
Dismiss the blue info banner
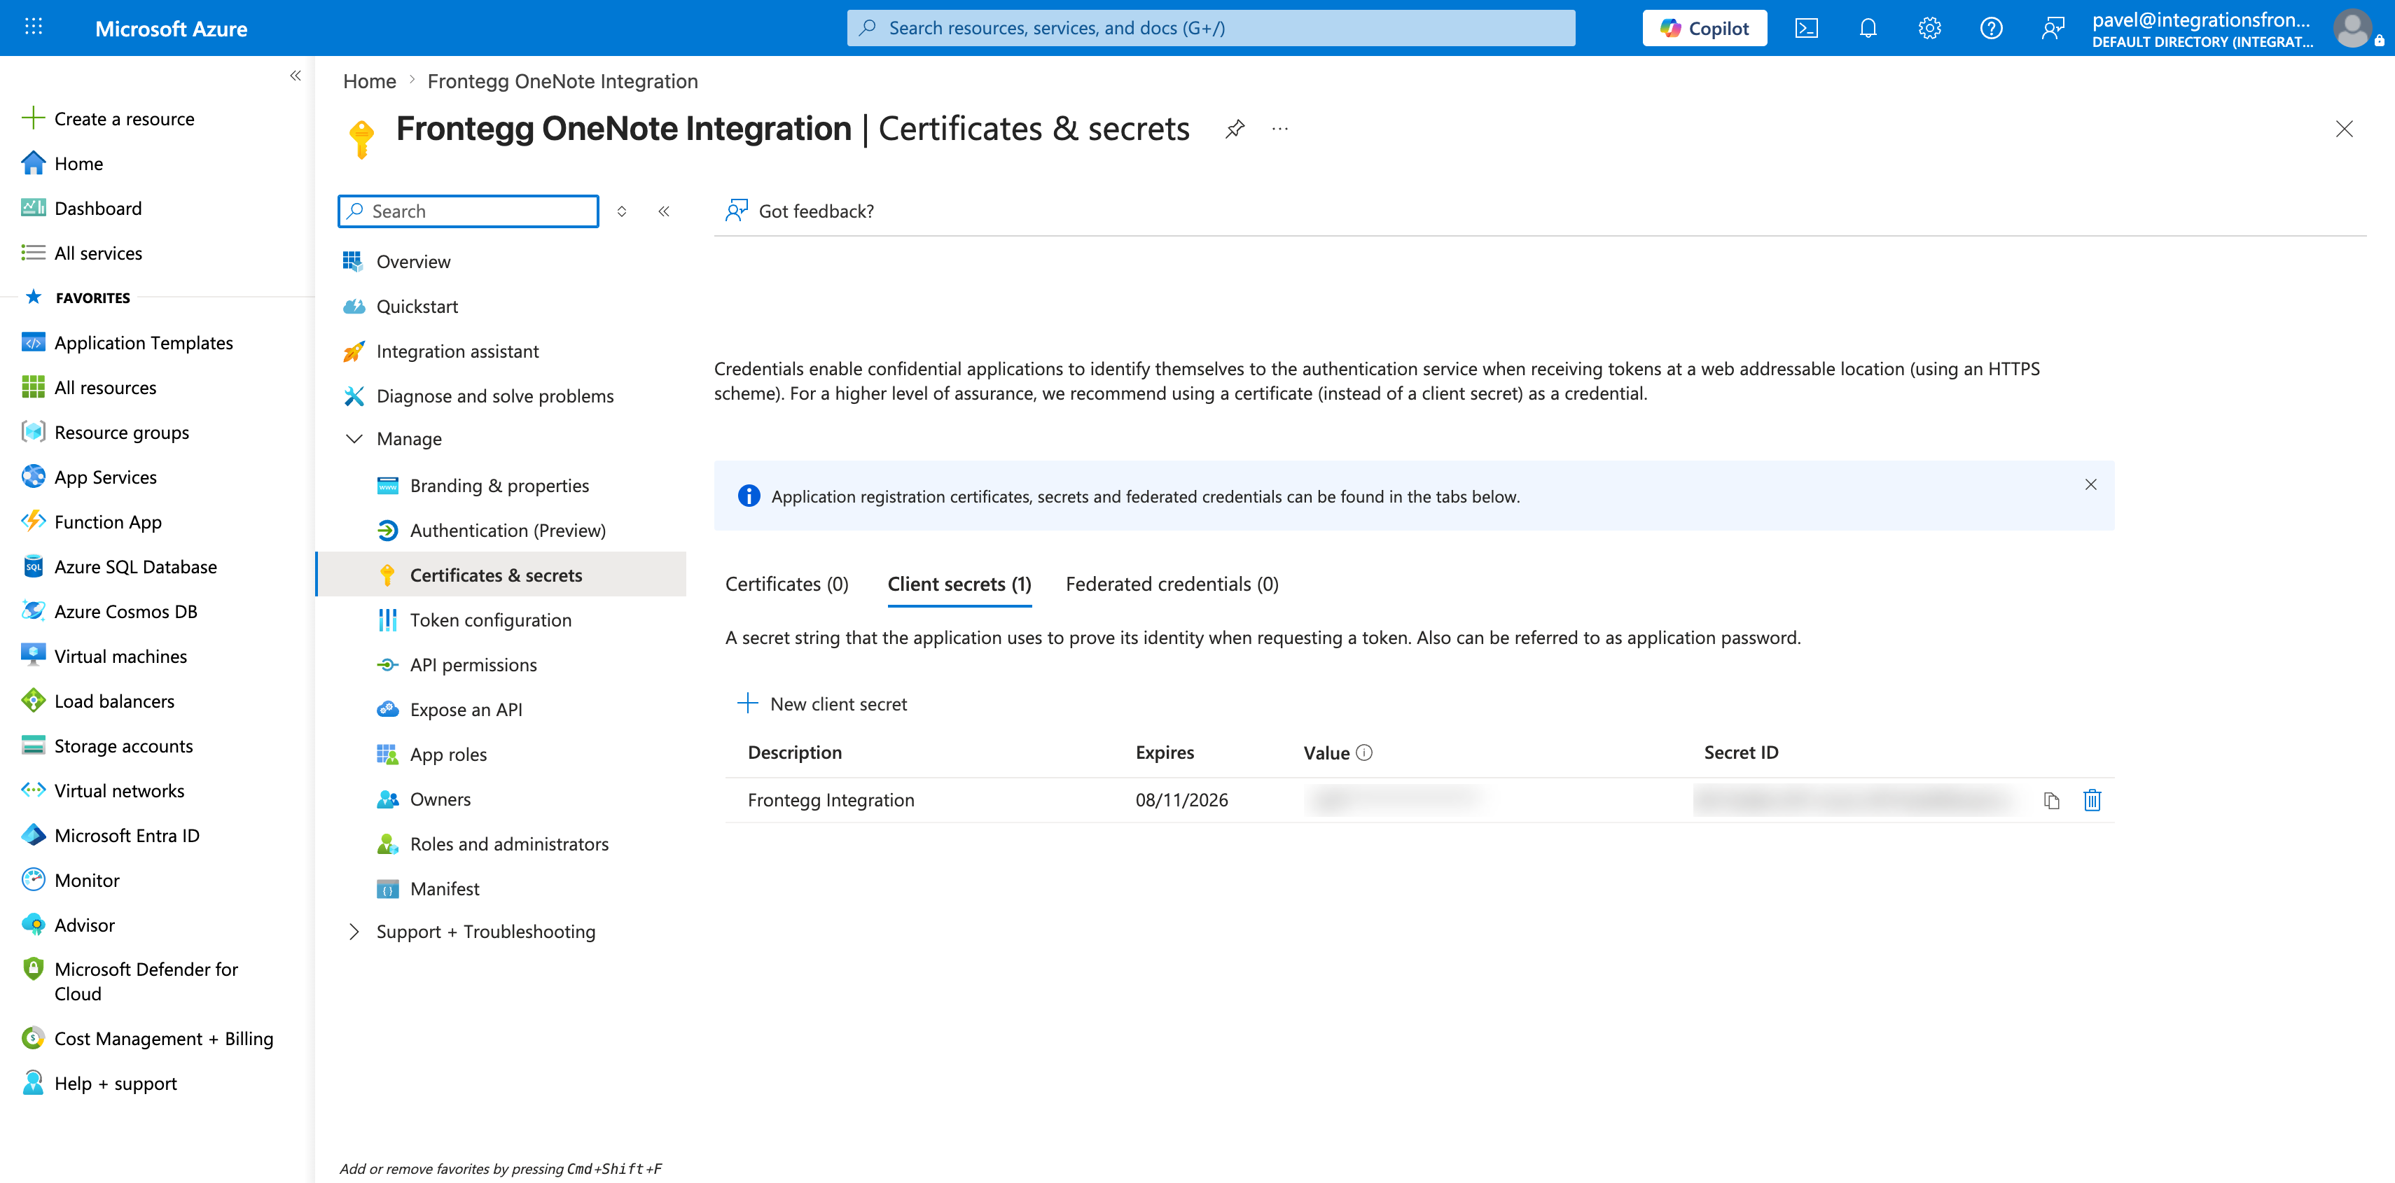(2090, 484)
